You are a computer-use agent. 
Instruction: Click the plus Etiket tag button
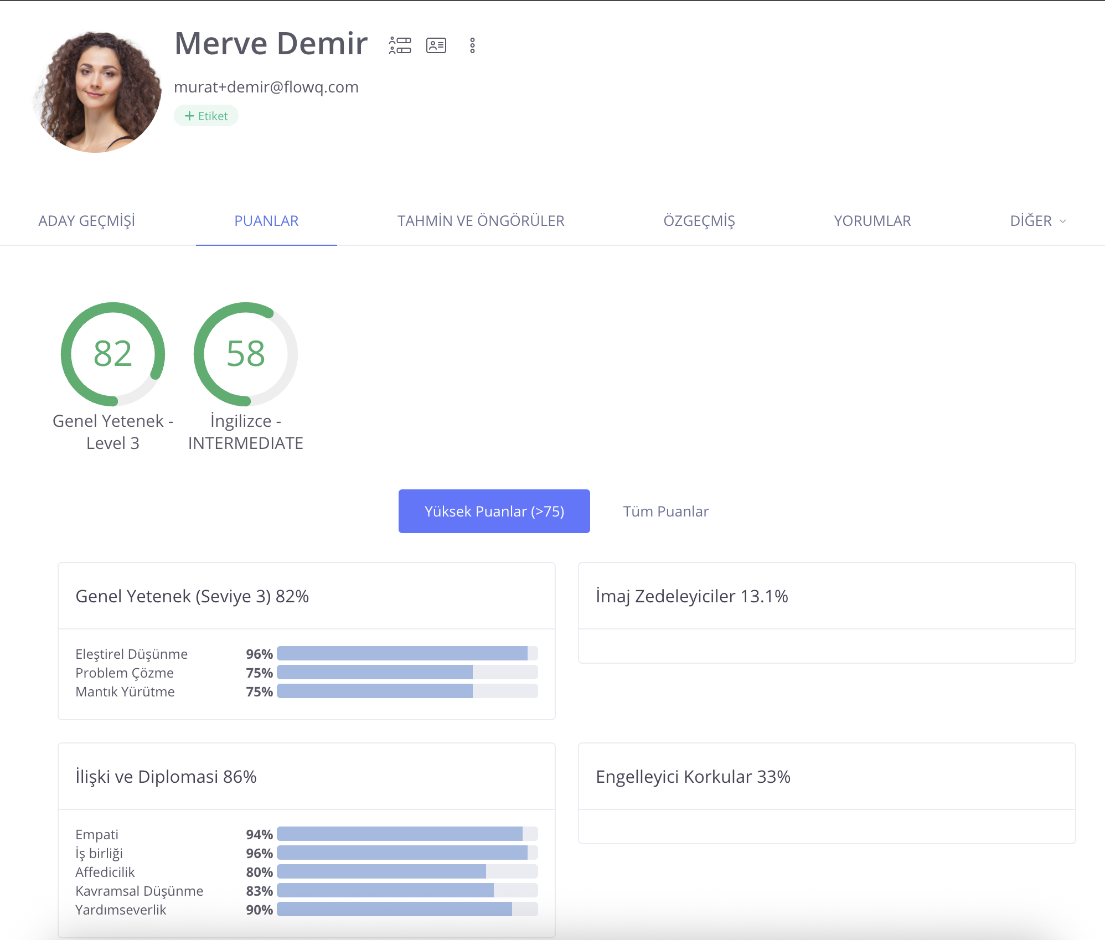[206, 116]
